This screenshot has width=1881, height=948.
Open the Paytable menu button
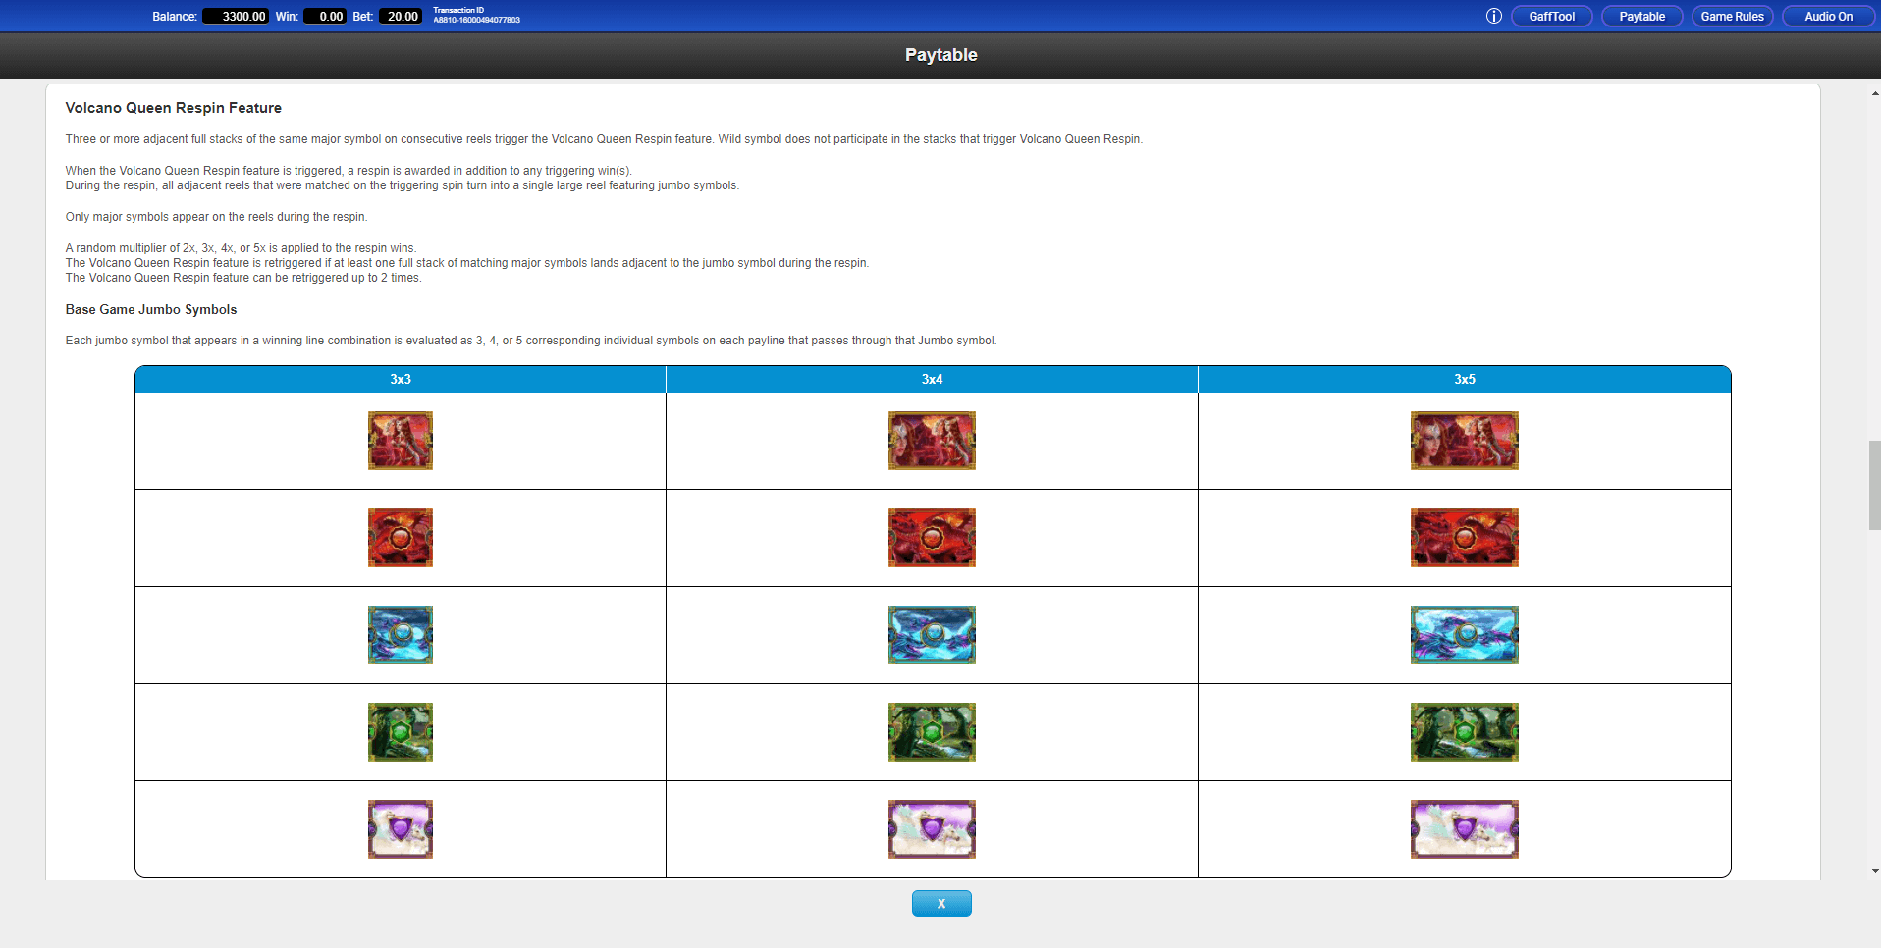(x=1641, y=17)
